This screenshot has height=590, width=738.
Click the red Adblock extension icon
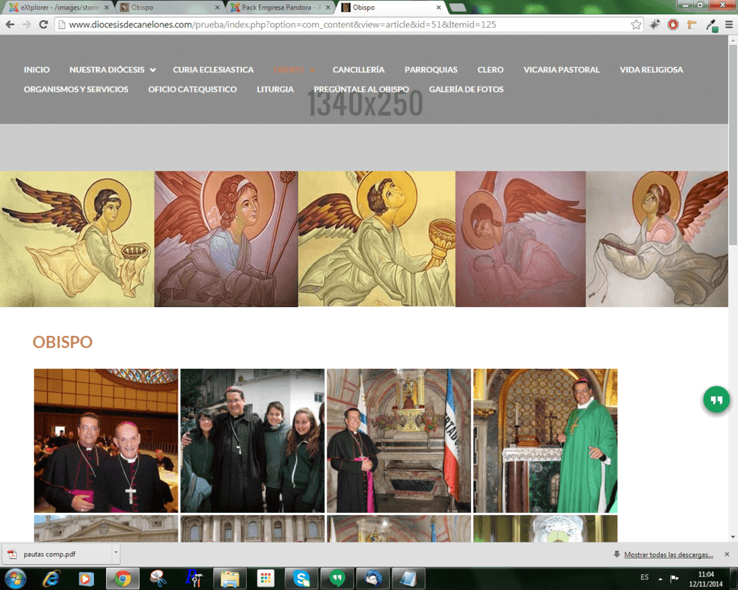[x=673, y=24]
